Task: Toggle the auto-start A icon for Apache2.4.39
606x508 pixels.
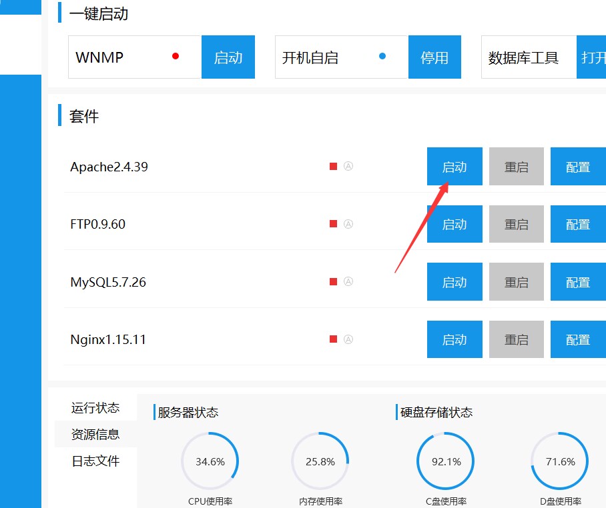Action: click(348, 167)
